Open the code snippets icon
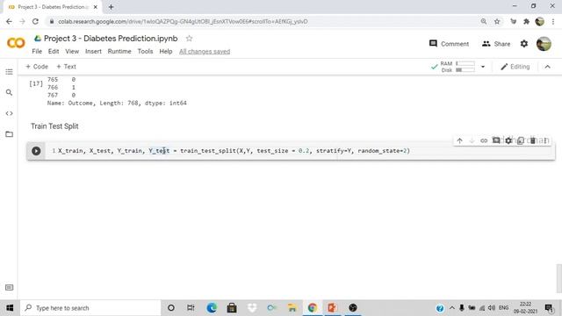 pyautogui.click(x=10, y=113)
